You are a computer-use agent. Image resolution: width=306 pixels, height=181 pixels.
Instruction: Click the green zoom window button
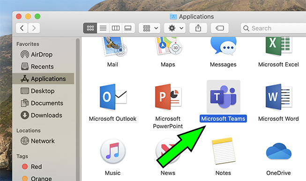click(x=37, y=16)
